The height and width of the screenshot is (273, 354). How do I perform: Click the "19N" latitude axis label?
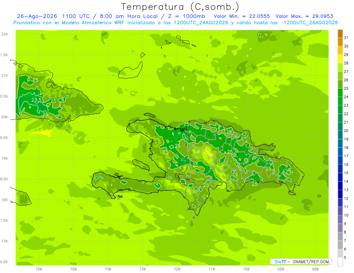click(4, 158)
